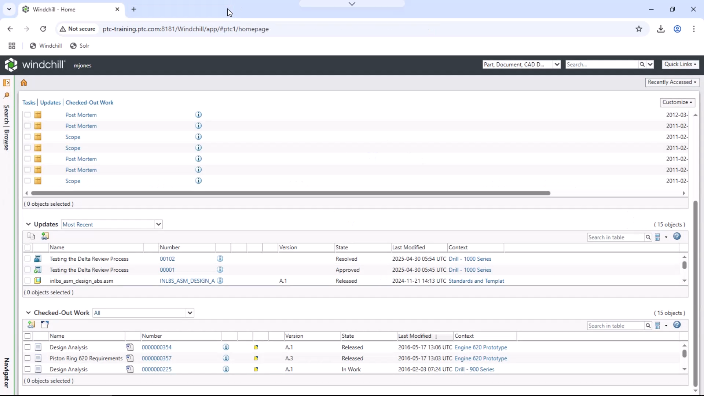This screenshot has width=704, height=396.
Task: Check the checkbox for Design Analysis row
Action: click(27, 347)
